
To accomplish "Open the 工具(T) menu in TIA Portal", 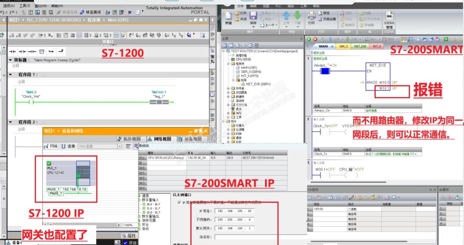I will (25, 6).
